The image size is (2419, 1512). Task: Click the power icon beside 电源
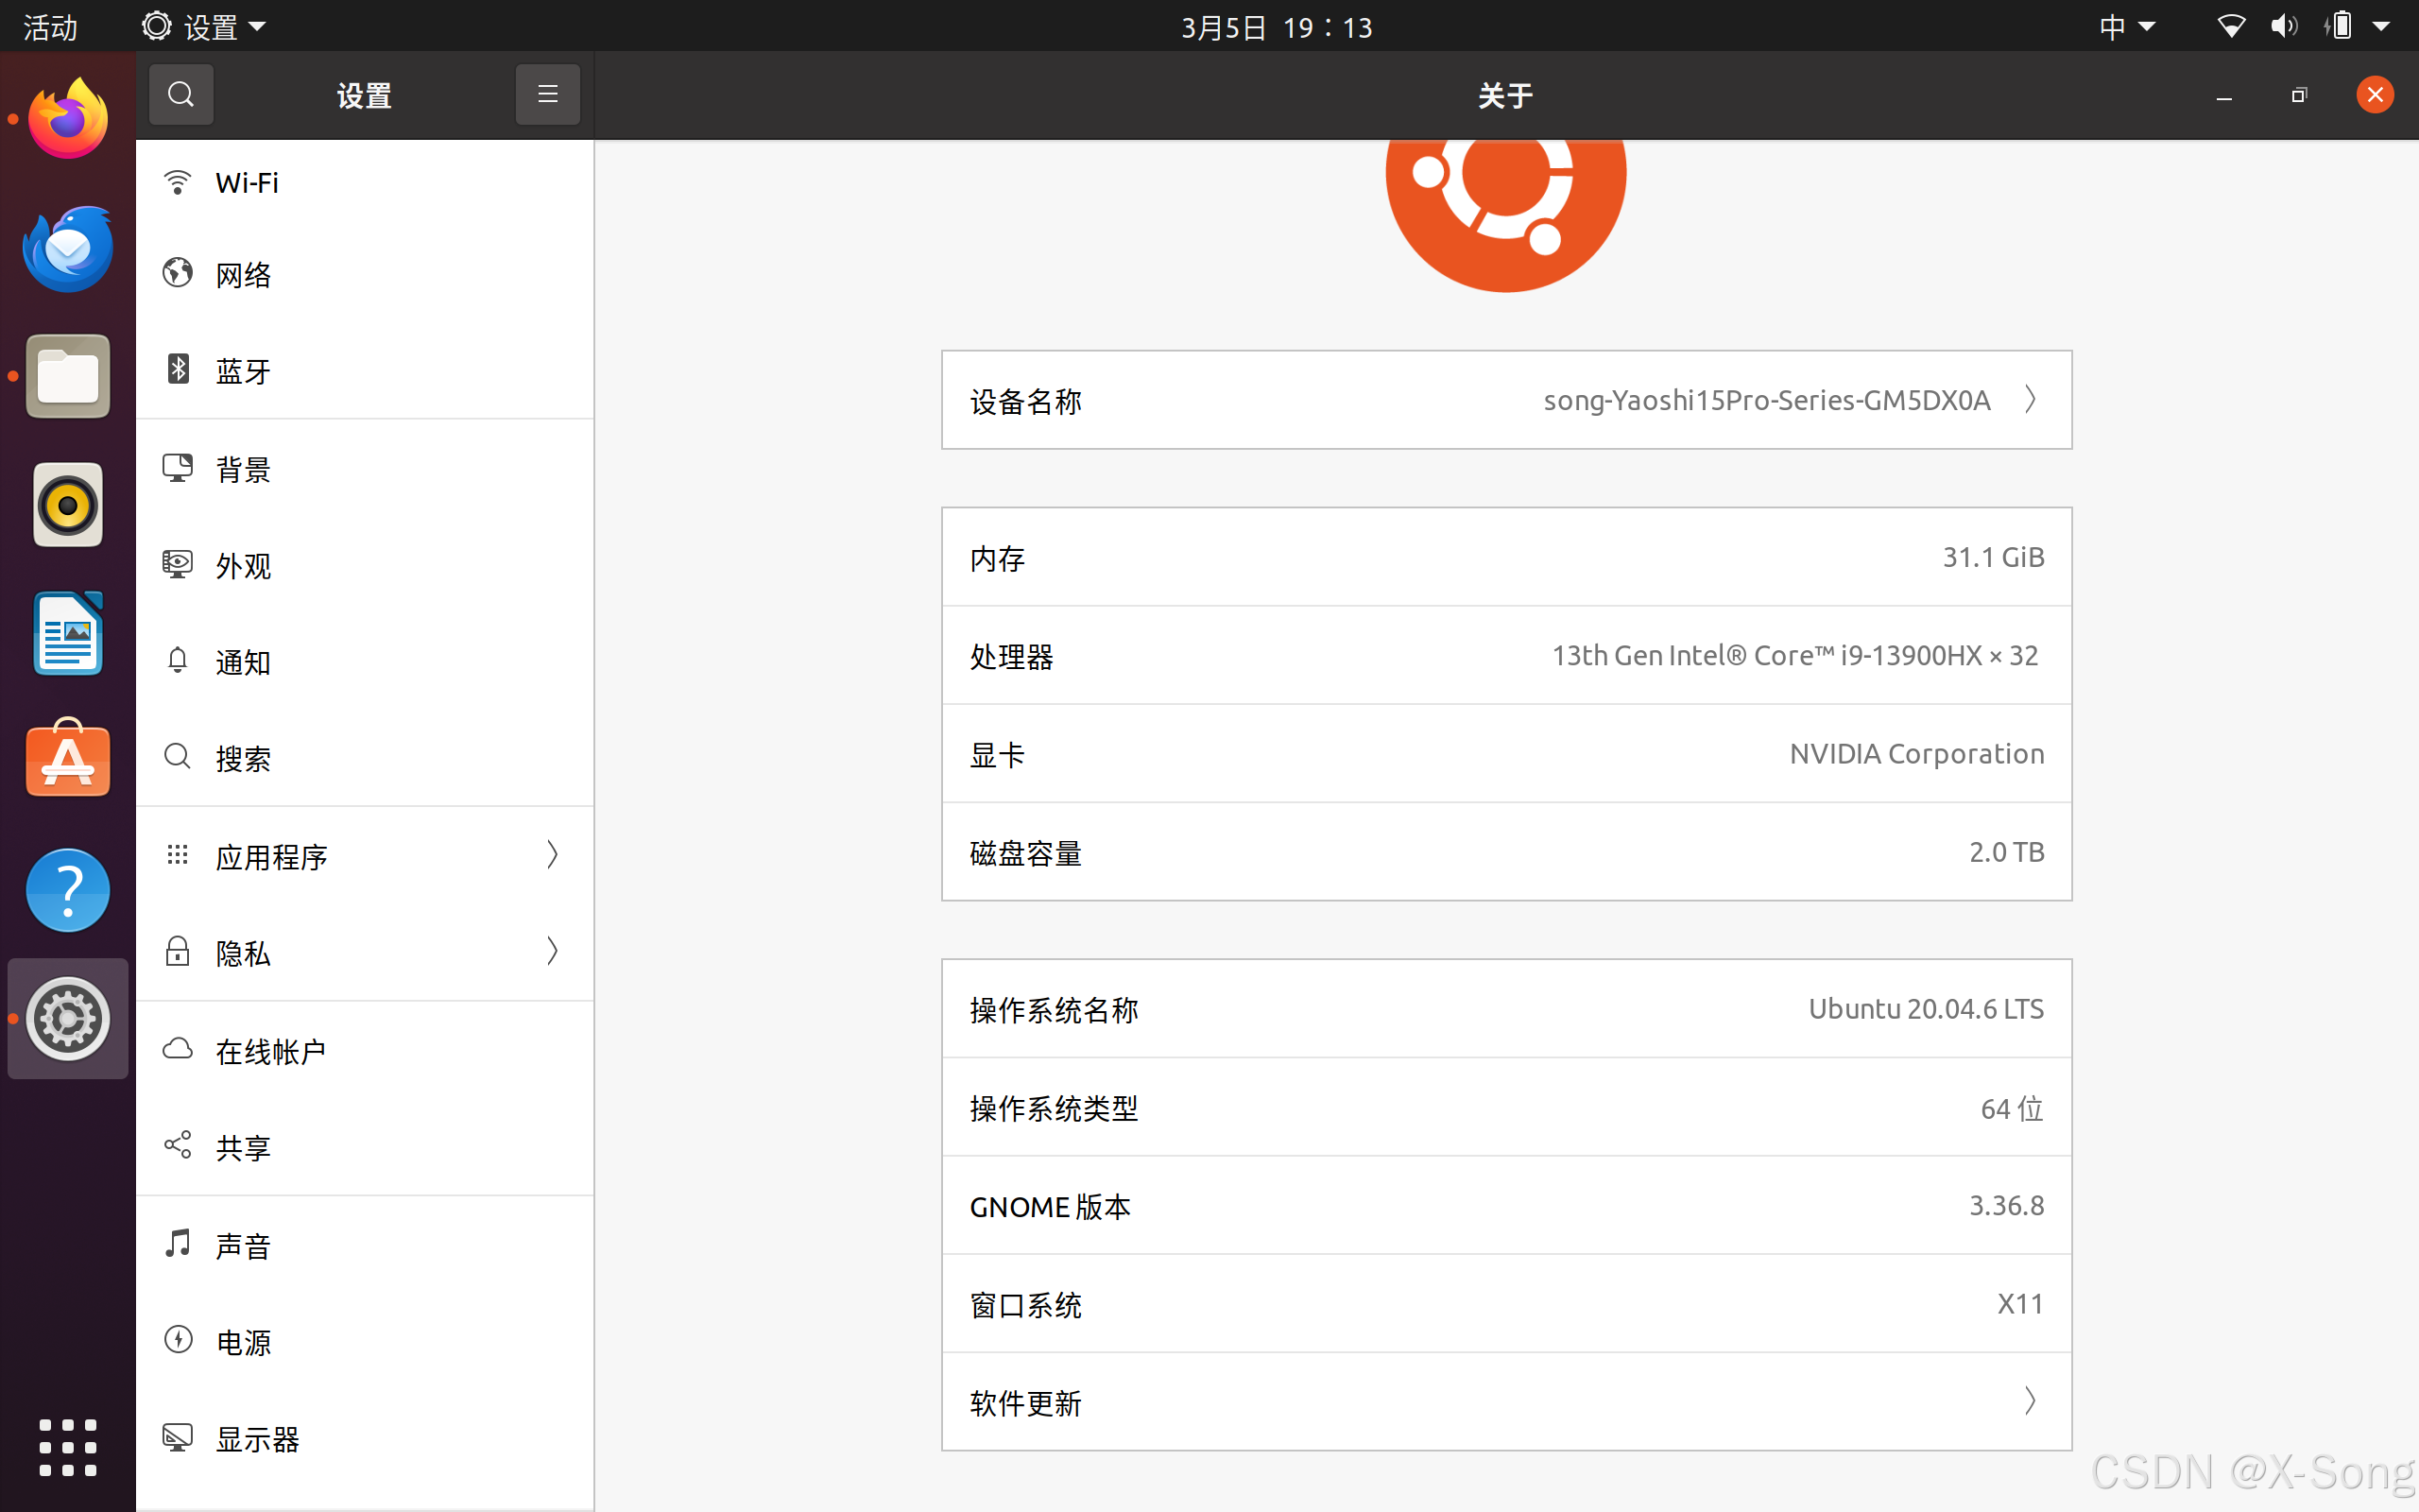(178, 1339)
